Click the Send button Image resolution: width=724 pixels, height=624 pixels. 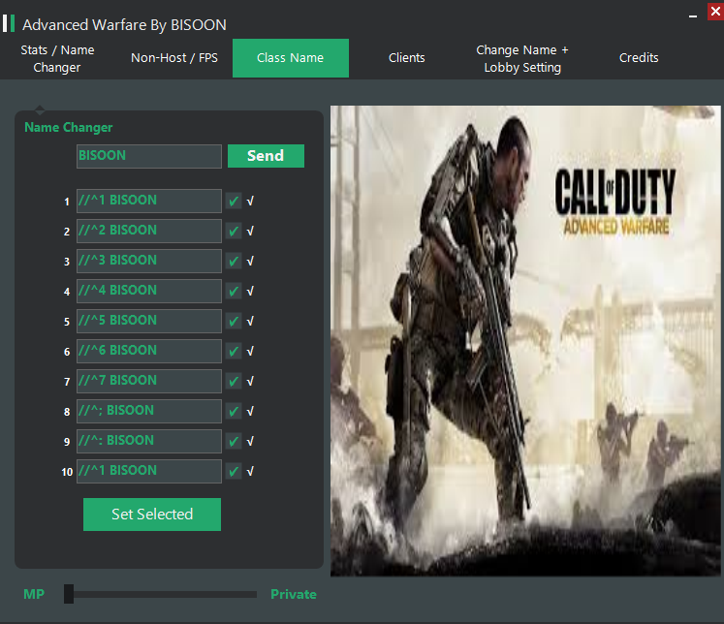(266, 156)
